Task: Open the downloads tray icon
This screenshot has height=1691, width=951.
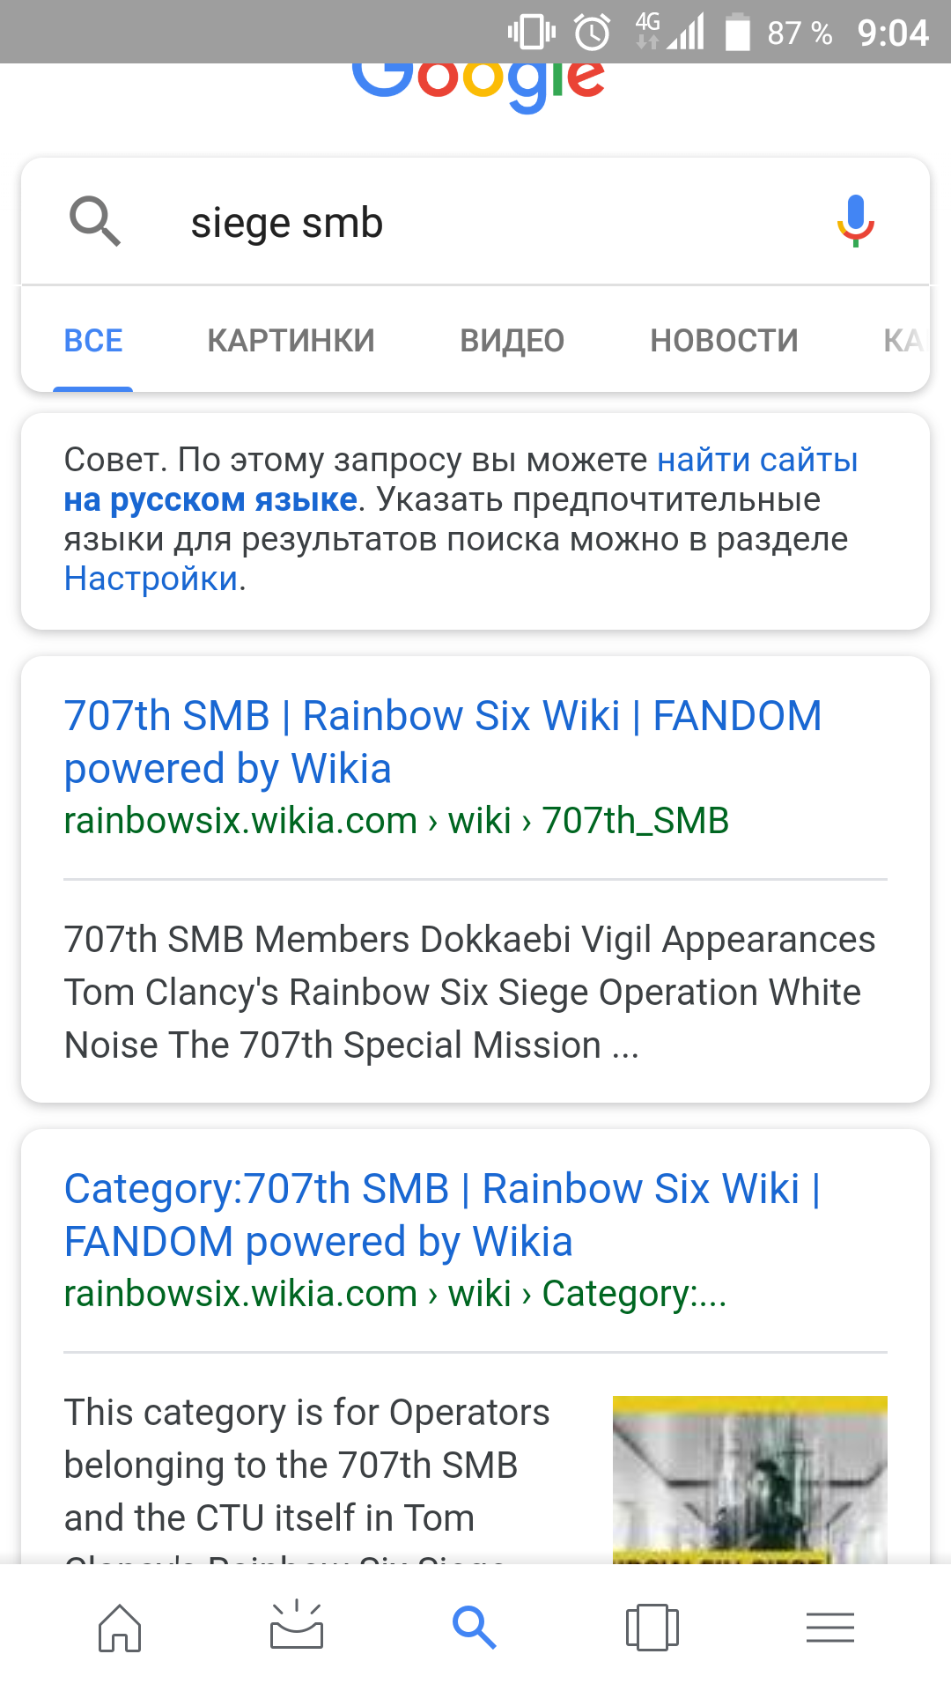Action: [297, 1625]
